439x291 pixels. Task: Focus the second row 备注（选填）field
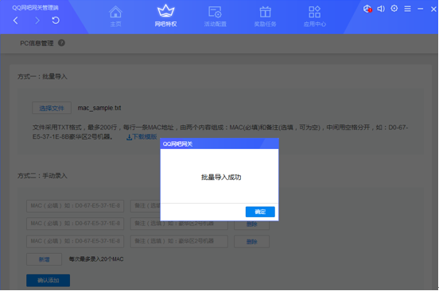179,224
